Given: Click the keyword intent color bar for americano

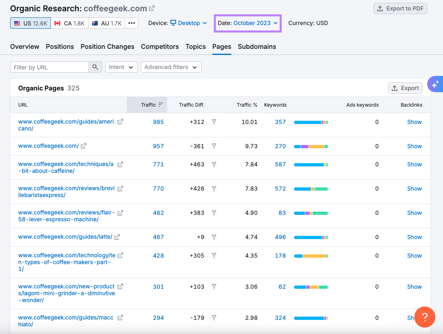Looking at the screenshot, I should [311, 122].
